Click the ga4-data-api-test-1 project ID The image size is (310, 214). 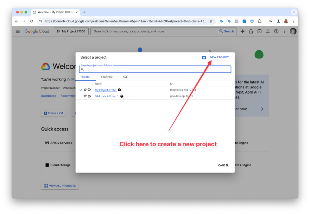(x=181, y=96)
